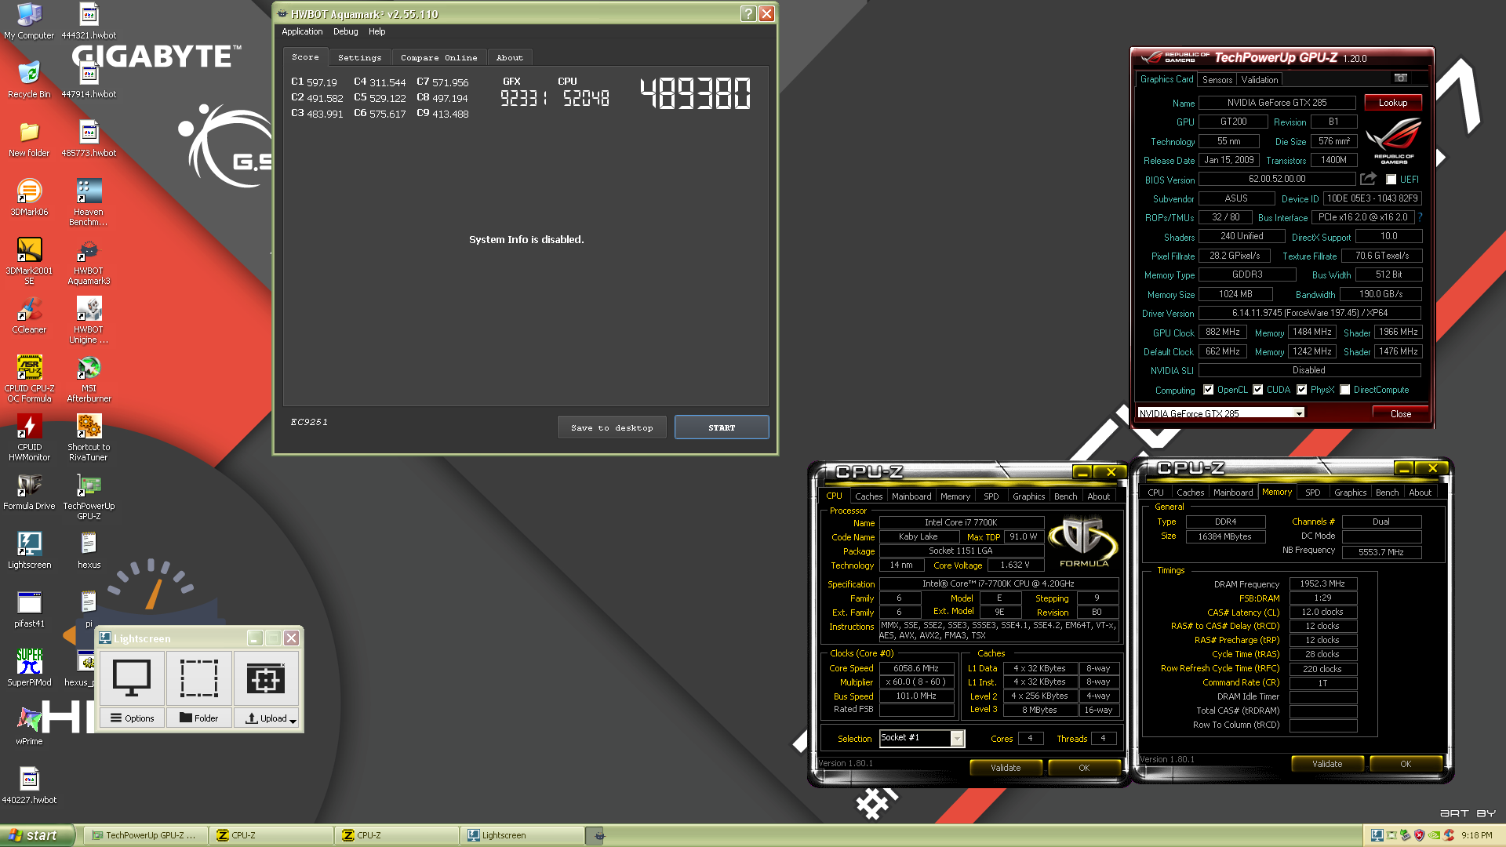The width and height of the screenshot is (1506, 847).
Task: Click GPU-Z screenshot camera icon
Action: [x=1401, y=78]
